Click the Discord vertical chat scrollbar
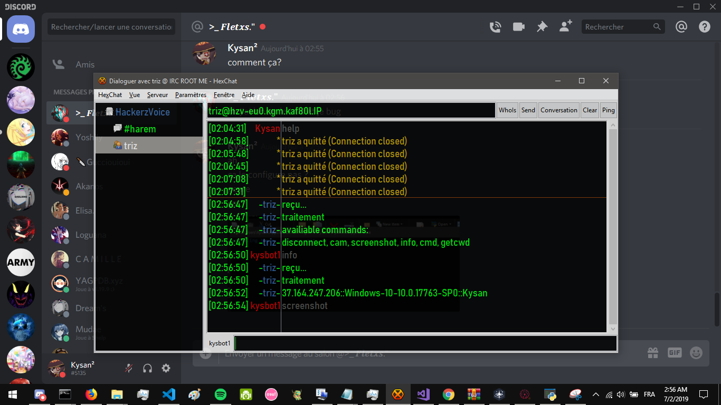 pyautogui.click(x=717, y=311)
